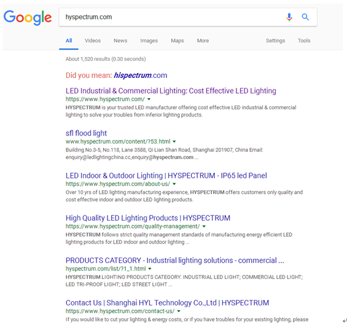The height and width of the screenshot is (330, 347).
Task: Switch to the News tab
Action: 120,40
